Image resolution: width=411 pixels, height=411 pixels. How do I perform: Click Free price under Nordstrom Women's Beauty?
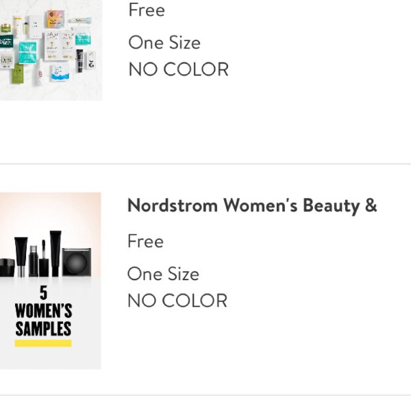145,241
